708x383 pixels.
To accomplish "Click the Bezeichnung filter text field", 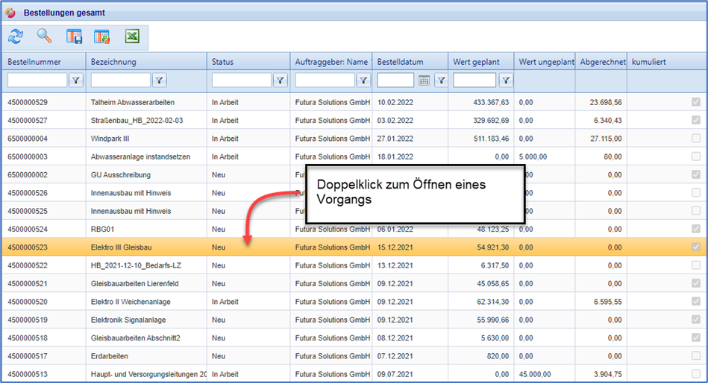I will [x=120, y=80].
